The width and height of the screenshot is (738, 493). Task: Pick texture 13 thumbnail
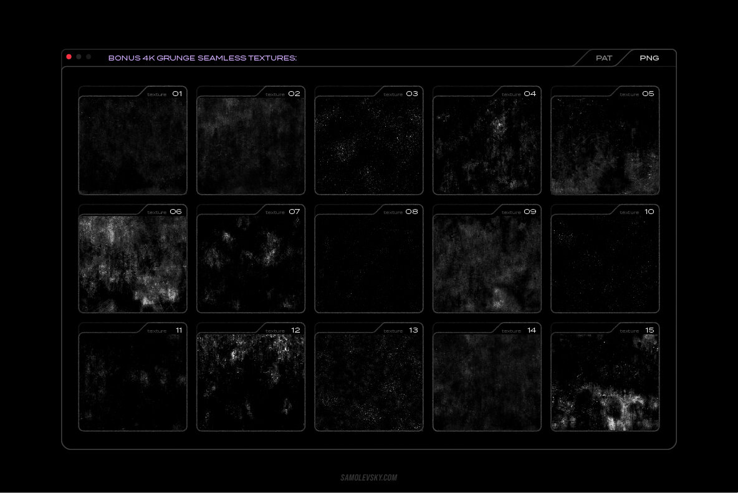(x=369, y=381)
